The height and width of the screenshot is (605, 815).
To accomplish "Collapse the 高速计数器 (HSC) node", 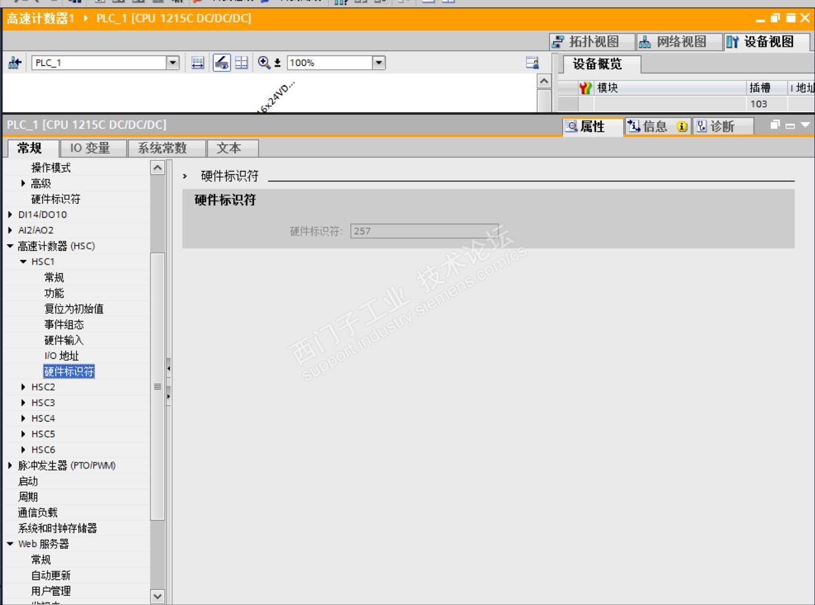I will [x=9, y=246].
